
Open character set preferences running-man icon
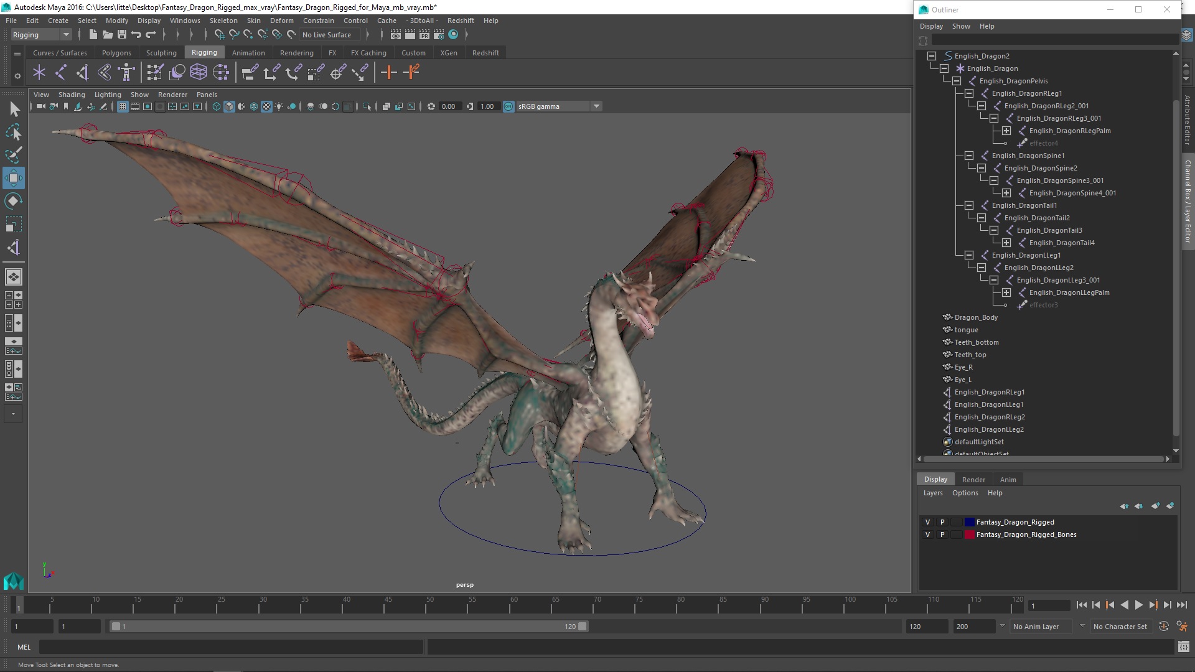click(1182, 627)
